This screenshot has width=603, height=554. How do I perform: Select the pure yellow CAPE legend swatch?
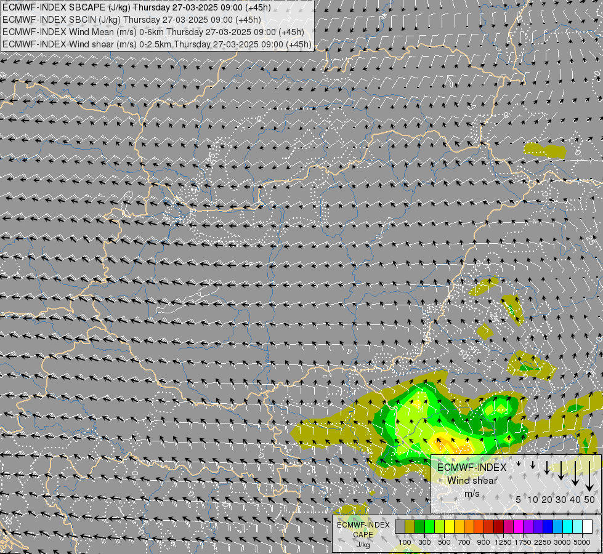[x=449, y=527]
